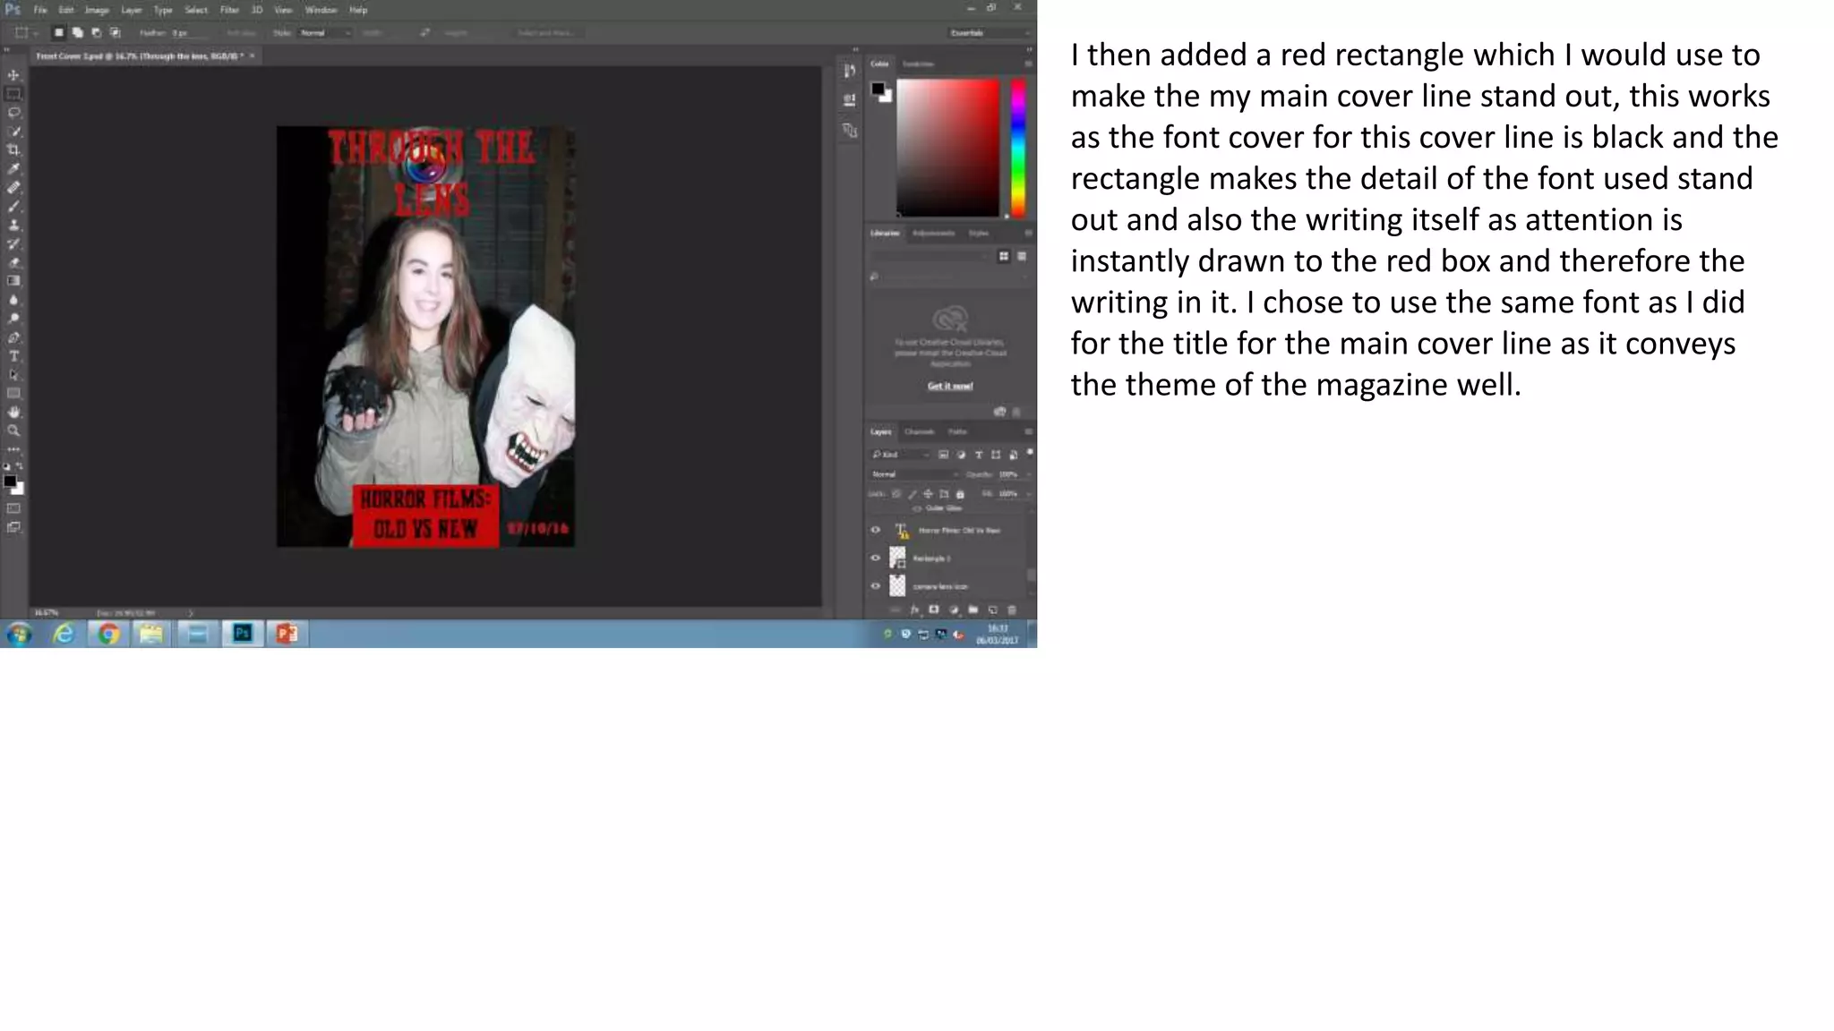The image size is (1834, 1031).
Task: Hide the camera lens icon layer
Action: 876,586
